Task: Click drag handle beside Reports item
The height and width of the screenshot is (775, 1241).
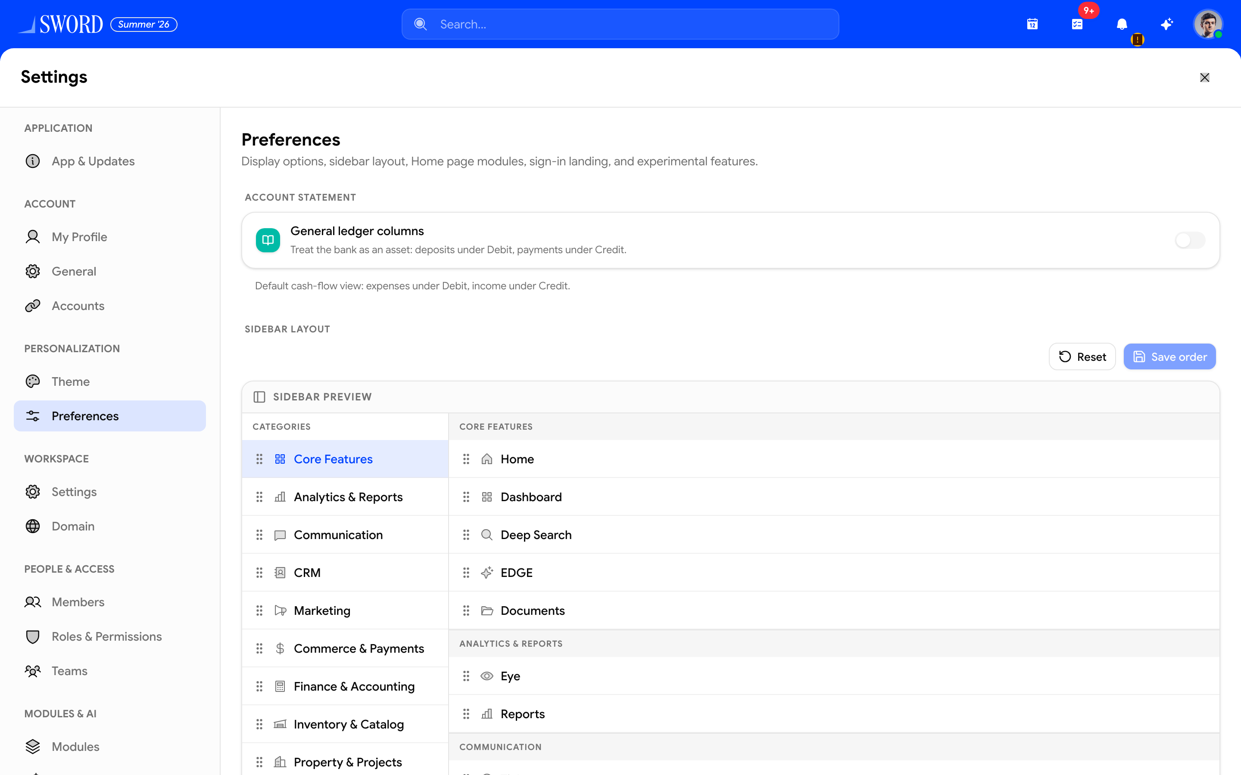Action: click(x=466, y=714)
